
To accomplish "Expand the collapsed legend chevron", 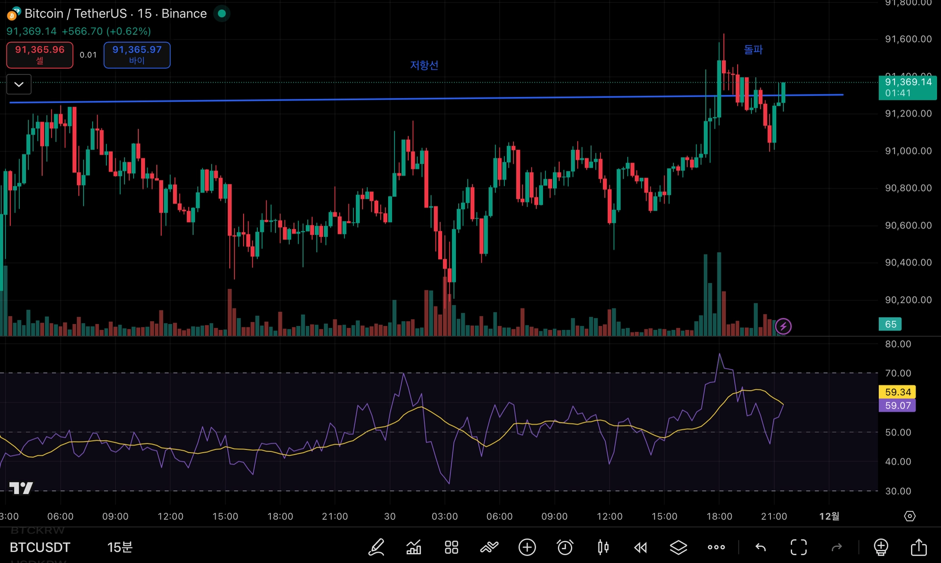I will coord(19,84).
